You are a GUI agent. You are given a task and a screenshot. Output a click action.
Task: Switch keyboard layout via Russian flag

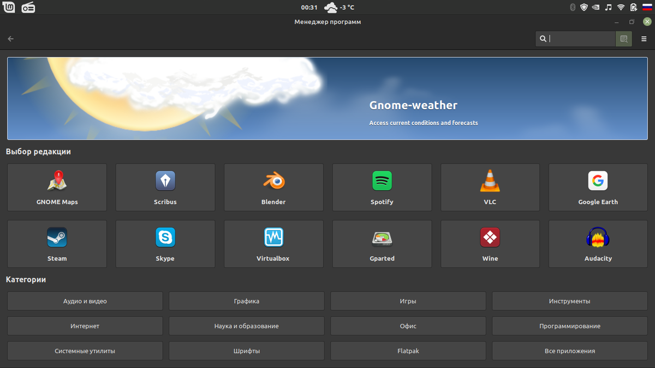point(647,7)
